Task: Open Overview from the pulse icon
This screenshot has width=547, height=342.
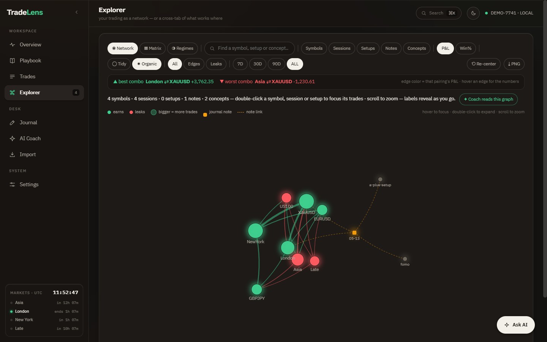Action: 12,44
